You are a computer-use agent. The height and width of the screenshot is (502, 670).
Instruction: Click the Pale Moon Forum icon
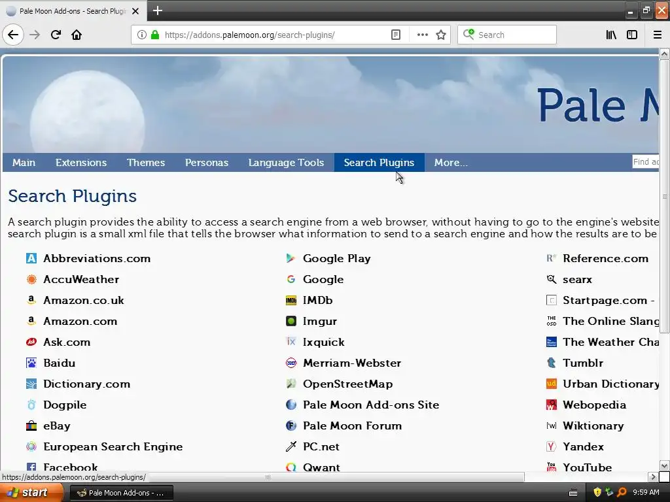[291, 426]
